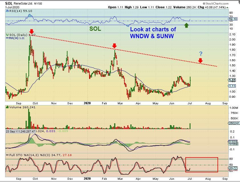Click the Close 1.22 value in header
This screenshot has width=240, height=182.
click(x=163, y=7)
